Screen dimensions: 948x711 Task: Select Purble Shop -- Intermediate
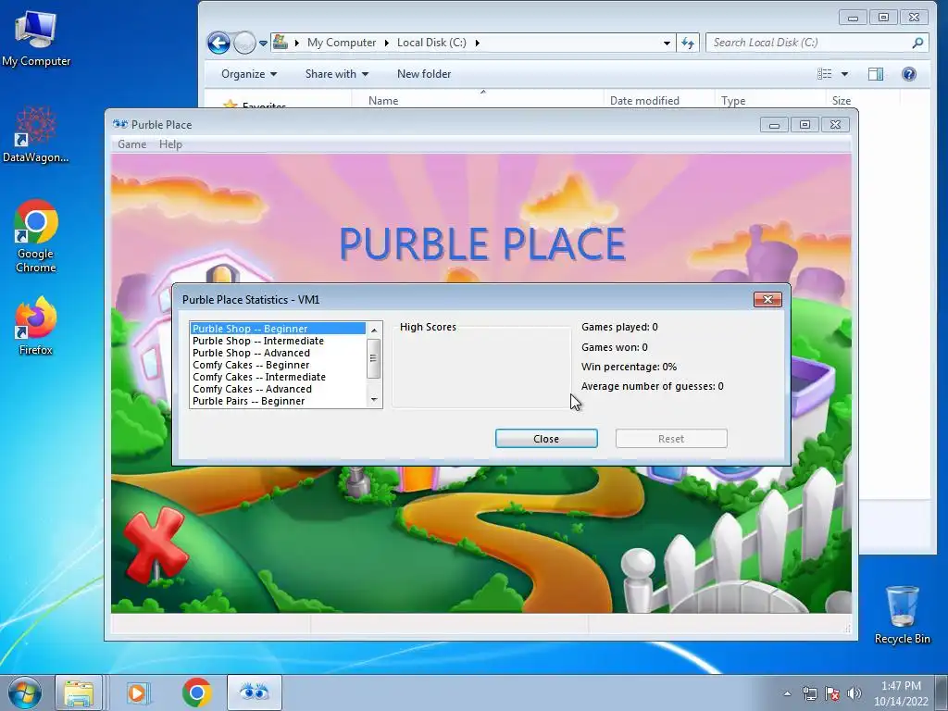278,341
